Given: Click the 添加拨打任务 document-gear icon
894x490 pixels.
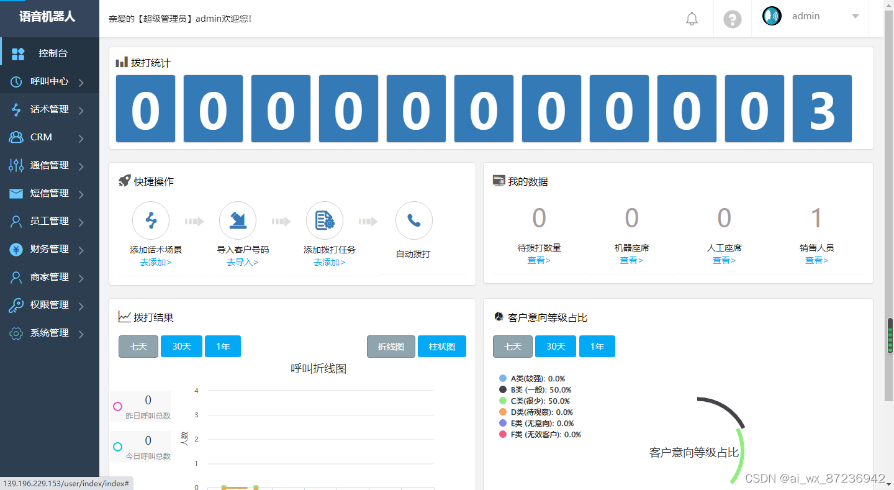Looking at the screenshot, I should coord(325,220).
